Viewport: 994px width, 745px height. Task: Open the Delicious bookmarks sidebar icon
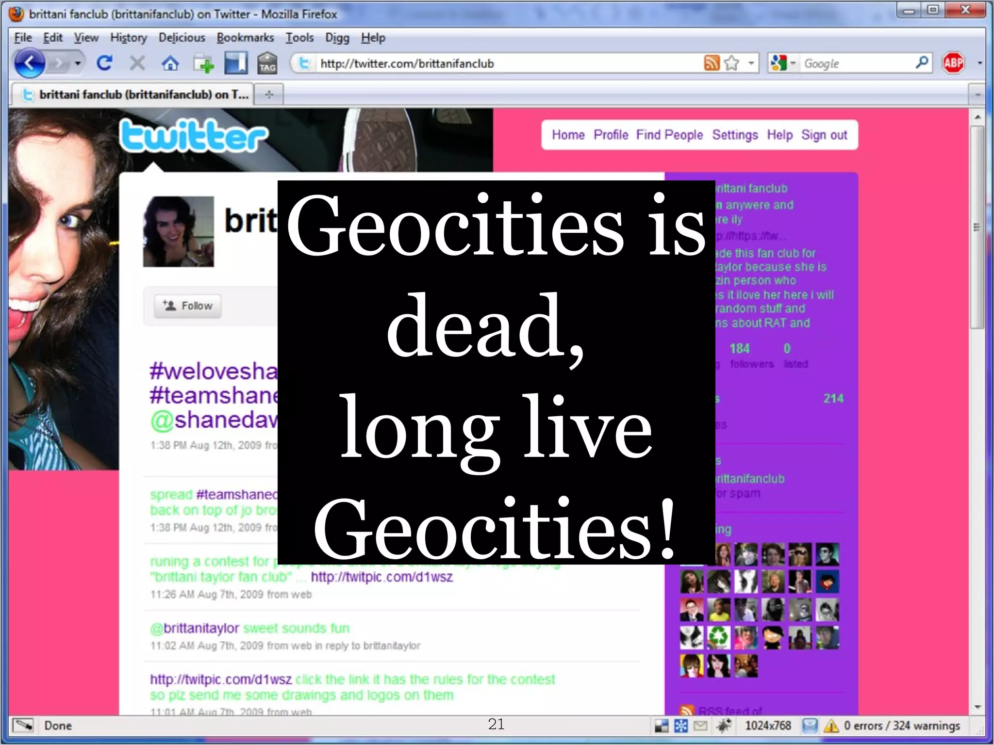pyautogui.click(x=236, y=63)
